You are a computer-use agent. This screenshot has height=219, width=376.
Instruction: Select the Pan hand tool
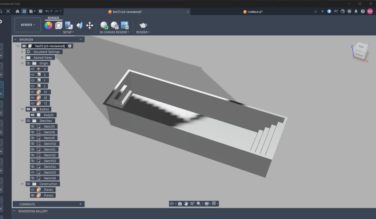point(186,204)
